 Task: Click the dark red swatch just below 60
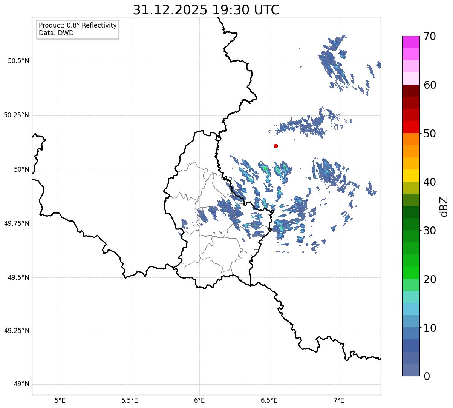tap(410, 91)
